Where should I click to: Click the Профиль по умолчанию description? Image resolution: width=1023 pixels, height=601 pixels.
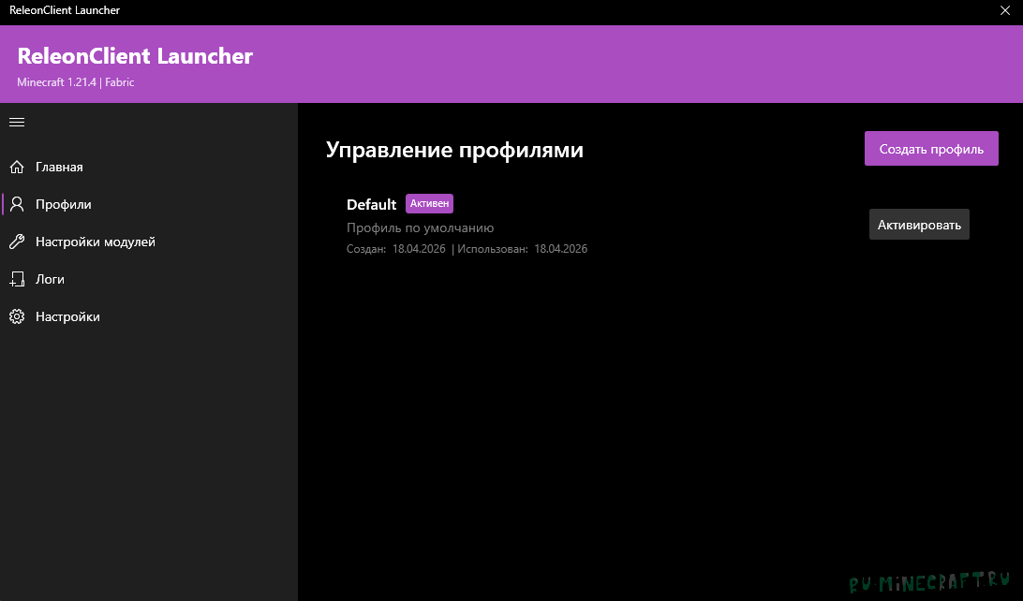coord(420,227)
